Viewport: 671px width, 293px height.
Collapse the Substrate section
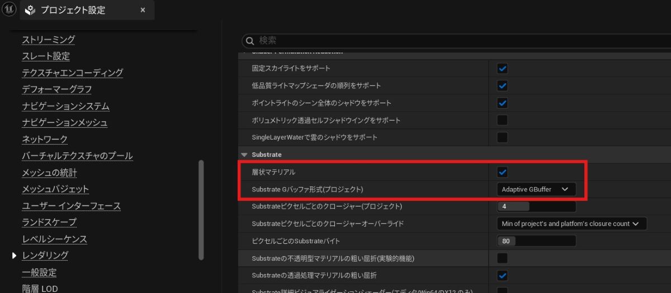coord(244,155)
